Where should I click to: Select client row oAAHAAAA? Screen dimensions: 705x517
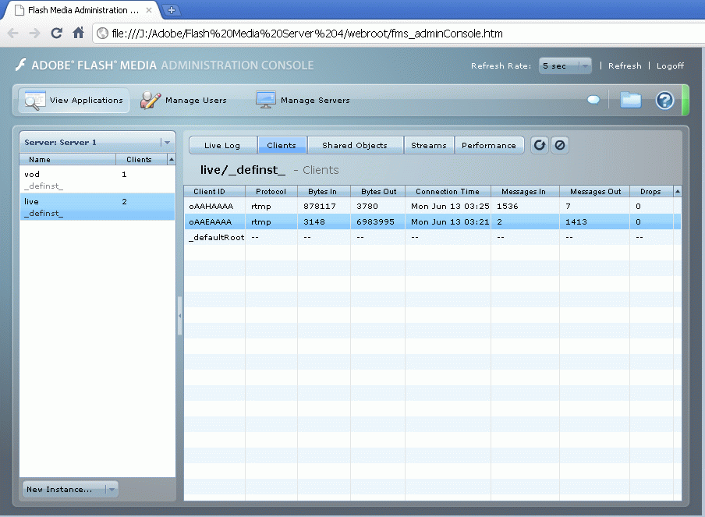click(x=433, y=207)
